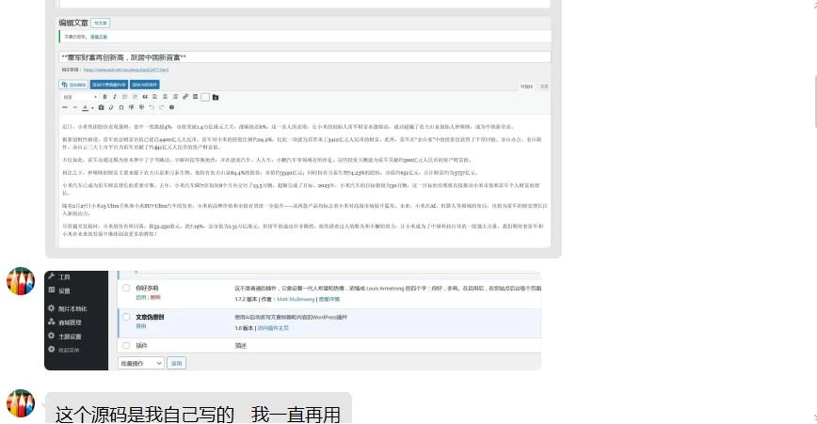Tick the select-all 插件 checkbox
The width and height of the screenshot is (817, 424).
click(x=126, y=345)
